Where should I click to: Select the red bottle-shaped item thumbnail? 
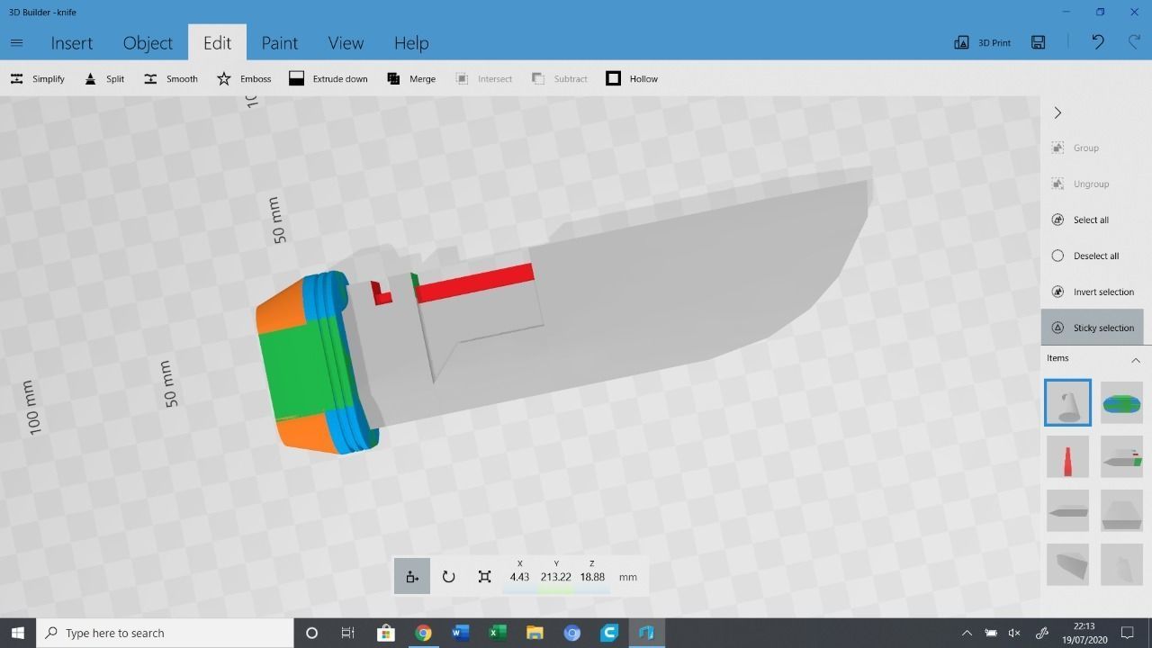coord(1067,457)
